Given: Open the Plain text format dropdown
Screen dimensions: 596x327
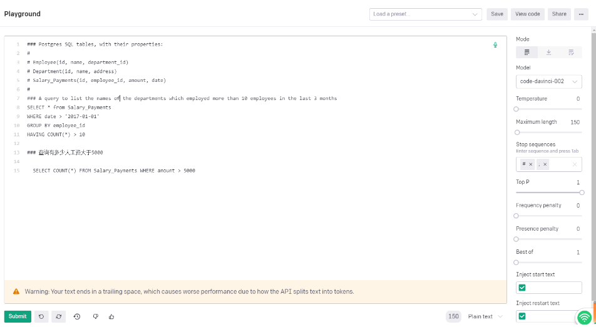Looking at the screenshot, I should (485, 316).
